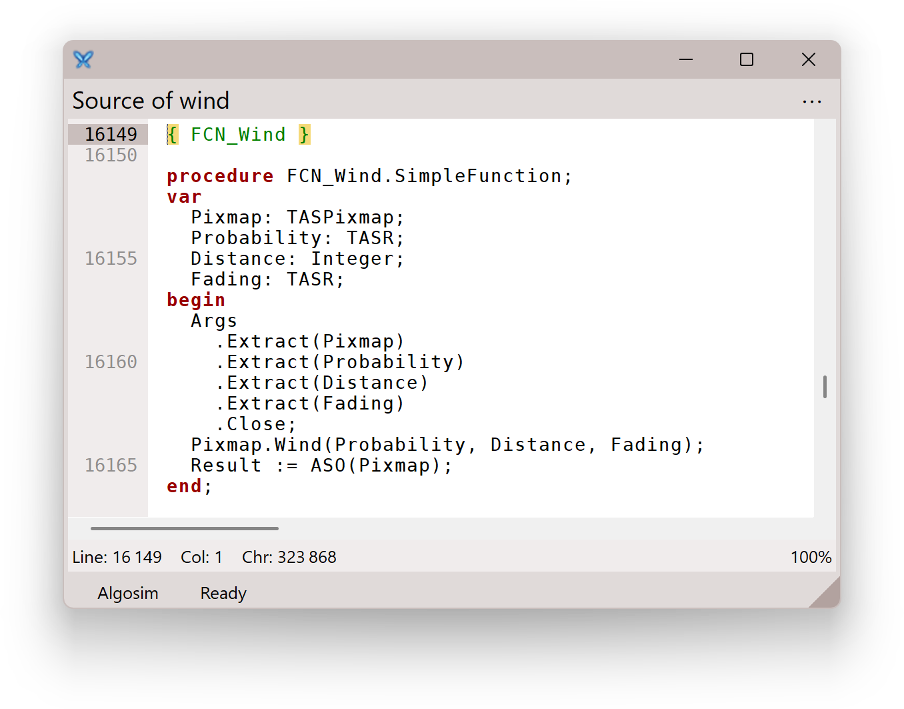
Task: Click the 'Distance: Integer;' declaration
Action: [x=297, y=259]
